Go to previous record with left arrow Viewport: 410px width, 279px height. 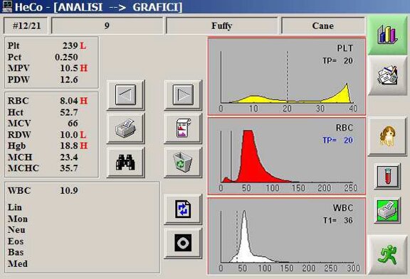tap(125, 95)
